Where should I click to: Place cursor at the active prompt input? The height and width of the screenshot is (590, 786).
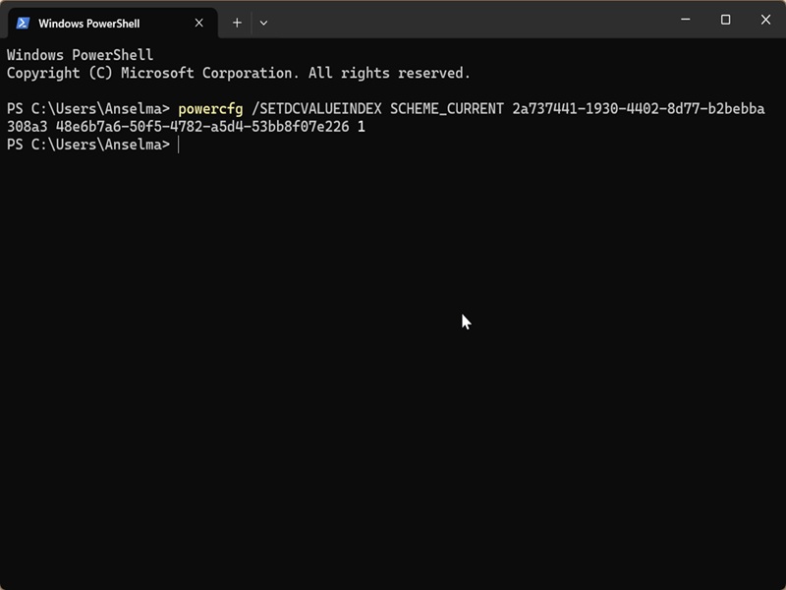(179, 145)
